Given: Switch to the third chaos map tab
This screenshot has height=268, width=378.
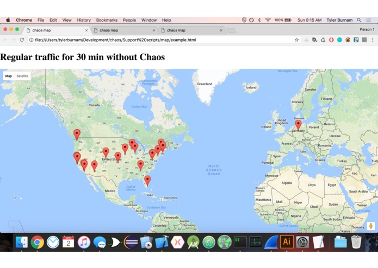Looking at the screenshot, I should point(190,30).
